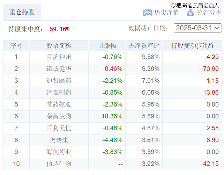This screenshot has width=224, height=175.
Task: Click the 持股集中度 label
Action: click(26, 29)
